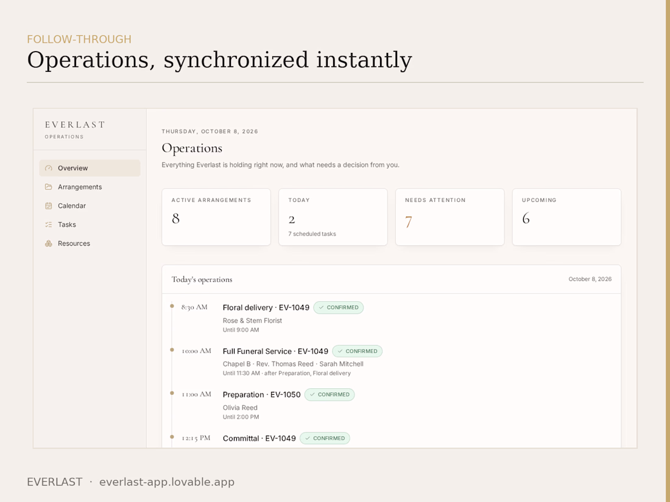Select the Preparation · EV-1050 entry
670x502 pixels.
click(261, 395)
